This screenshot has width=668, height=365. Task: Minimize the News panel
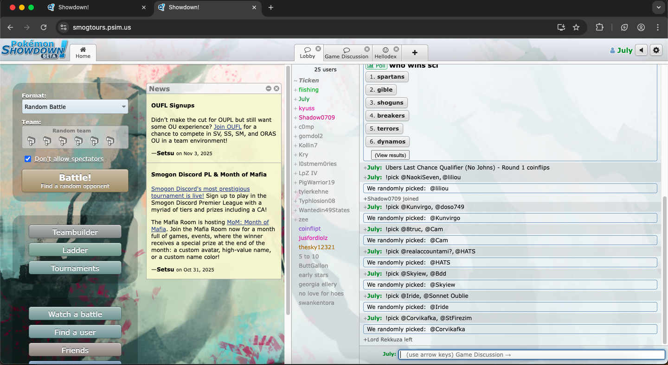click(269, 88)
